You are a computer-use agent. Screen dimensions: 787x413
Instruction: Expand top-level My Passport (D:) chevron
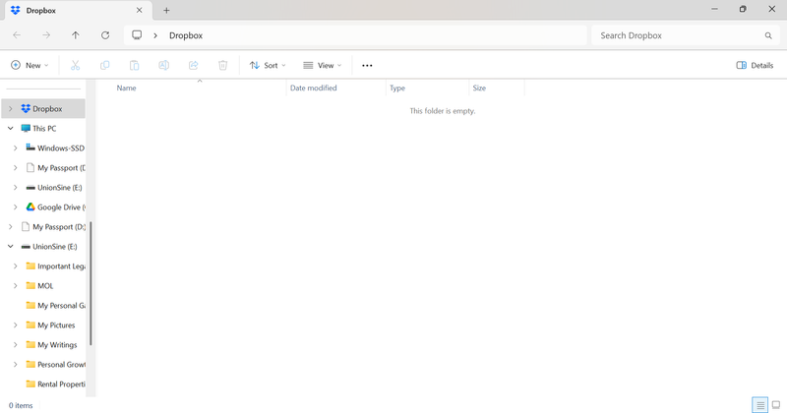(x=11, y=227)
